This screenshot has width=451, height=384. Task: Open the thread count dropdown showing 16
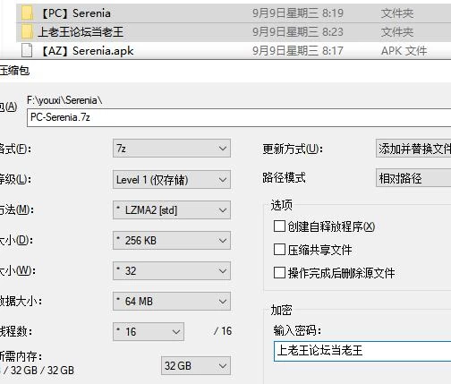point(149,331)
